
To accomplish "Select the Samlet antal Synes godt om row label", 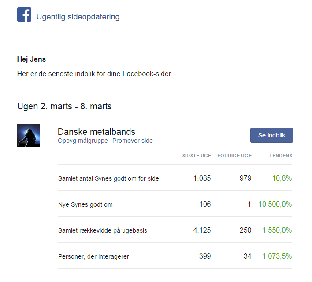I will point(108,178).
